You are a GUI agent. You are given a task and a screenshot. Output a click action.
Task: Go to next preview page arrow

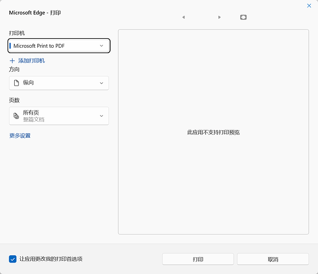point(219,18)
